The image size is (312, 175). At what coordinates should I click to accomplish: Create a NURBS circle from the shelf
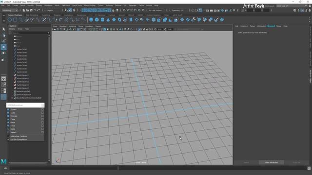point(10,19)
